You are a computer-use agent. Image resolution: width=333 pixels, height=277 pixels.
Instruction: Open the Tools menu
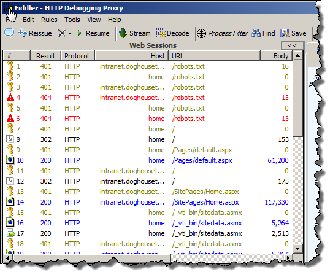pos(72,20)
